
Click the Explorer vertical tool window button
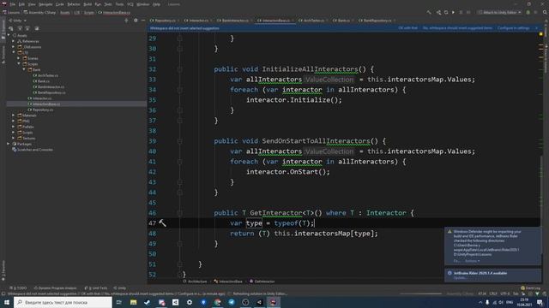click(x=3, y=28)
